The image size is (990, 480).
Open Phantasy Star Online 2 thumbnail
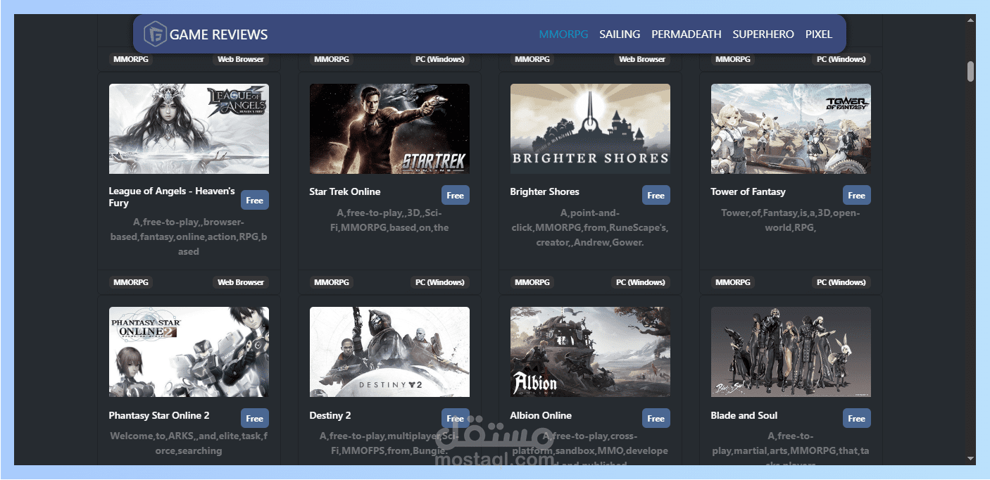189,352
